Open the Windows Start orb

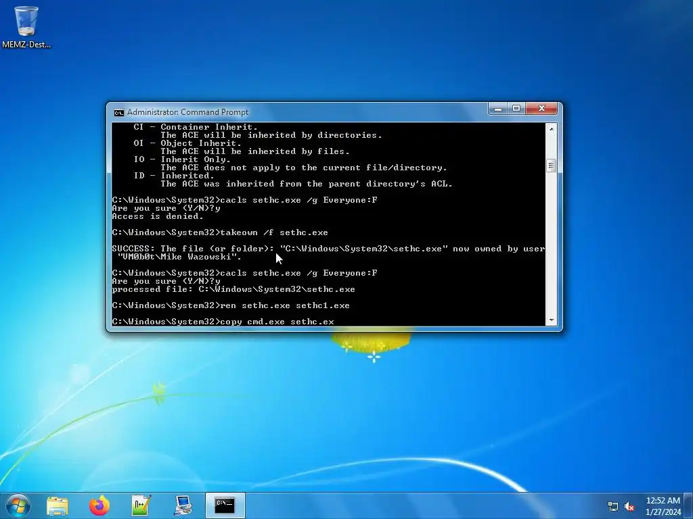18,505
